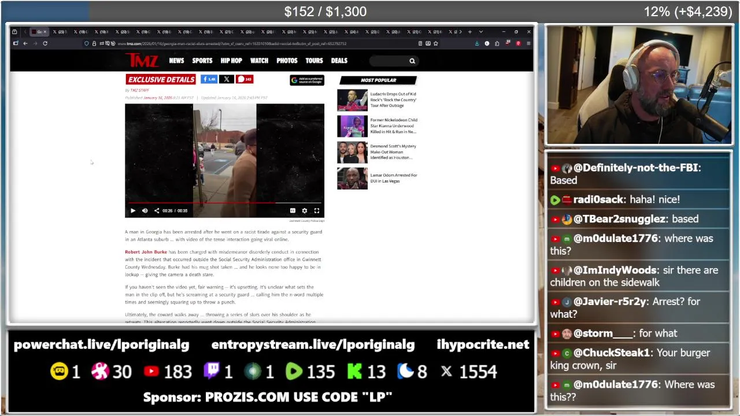Open the Lamar Odom Arrested story link
740x416 pixels.
(393, 178)
